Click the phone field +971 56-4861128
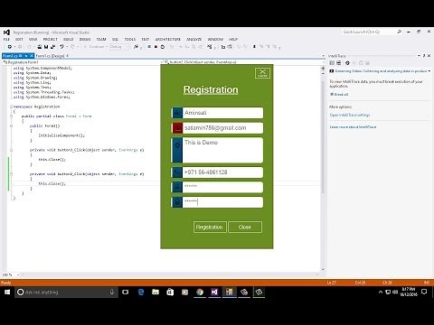Screen dimensions: 434x325 click(x=222, y=172)
